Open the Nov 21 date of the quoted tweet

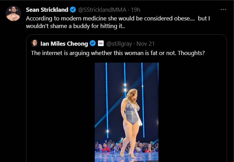145,44
